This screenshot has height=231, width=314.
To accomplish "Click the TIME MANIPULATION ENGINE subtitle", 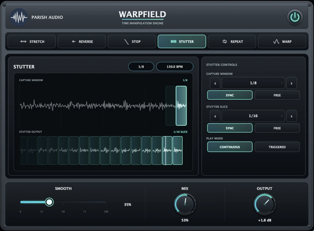I will pos(142,23).
